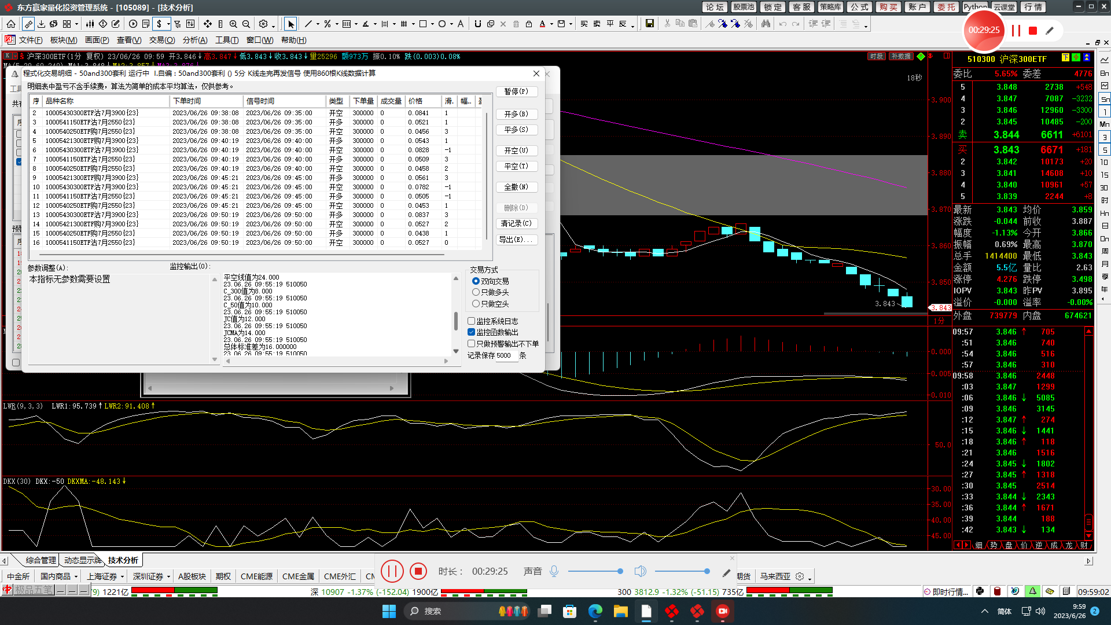
Task: Expand the dropdown beside the settings gear
Action: click(x=273, y=25)
